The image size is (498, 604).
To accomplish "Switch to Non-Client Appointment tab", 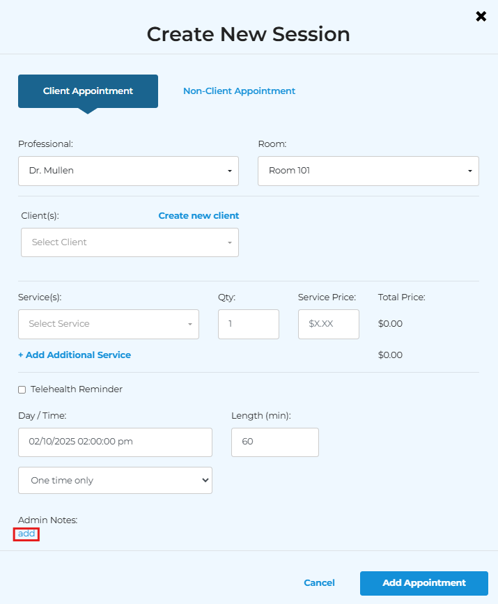I will [x=239, y=91].
